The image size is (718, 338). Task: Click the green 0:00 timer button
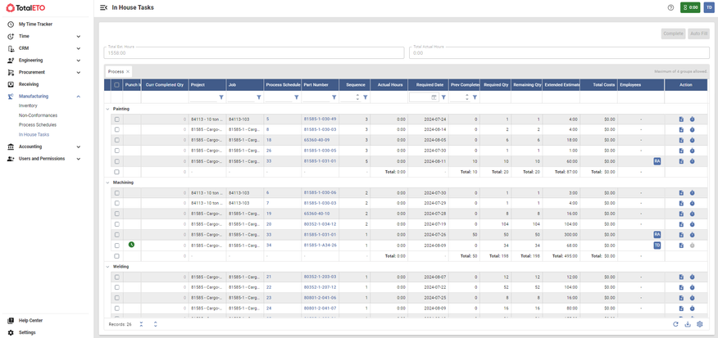[x=690, y=7]
